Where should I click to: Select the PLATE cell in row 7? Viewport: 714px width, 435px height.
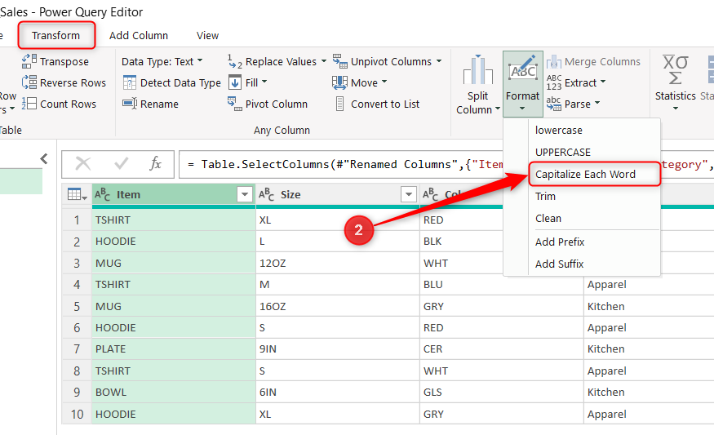pos(174,349)
